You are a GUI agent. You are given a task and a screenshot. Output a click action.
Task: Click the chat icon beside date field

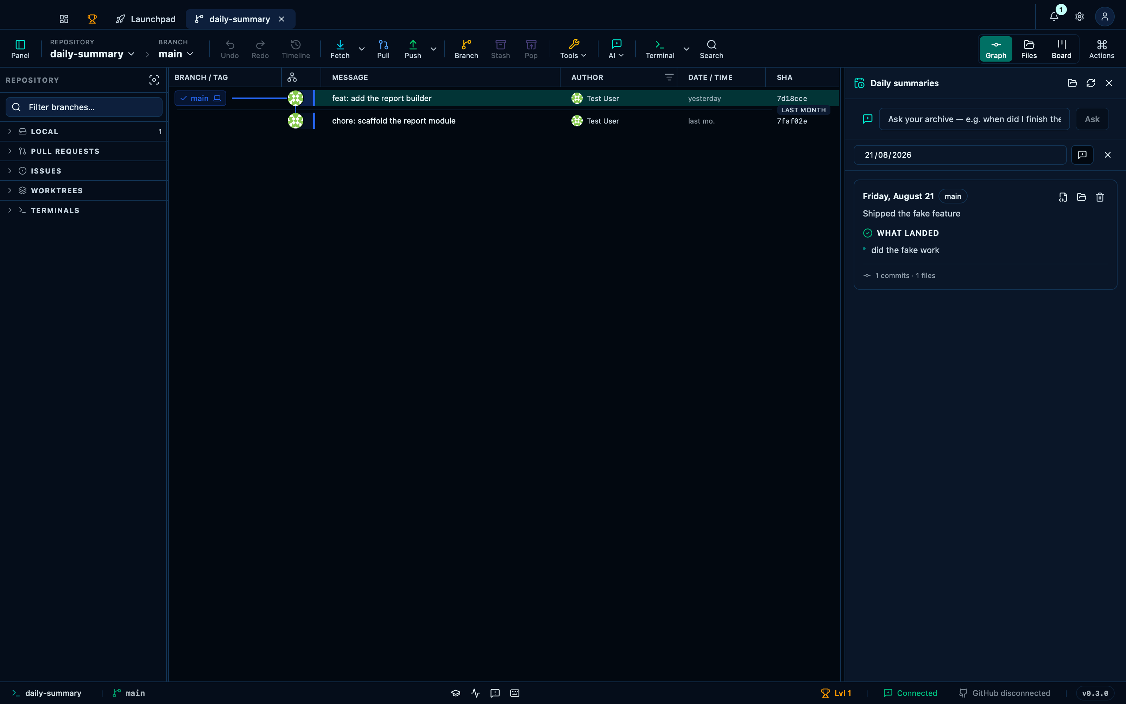pos(1082,155)
